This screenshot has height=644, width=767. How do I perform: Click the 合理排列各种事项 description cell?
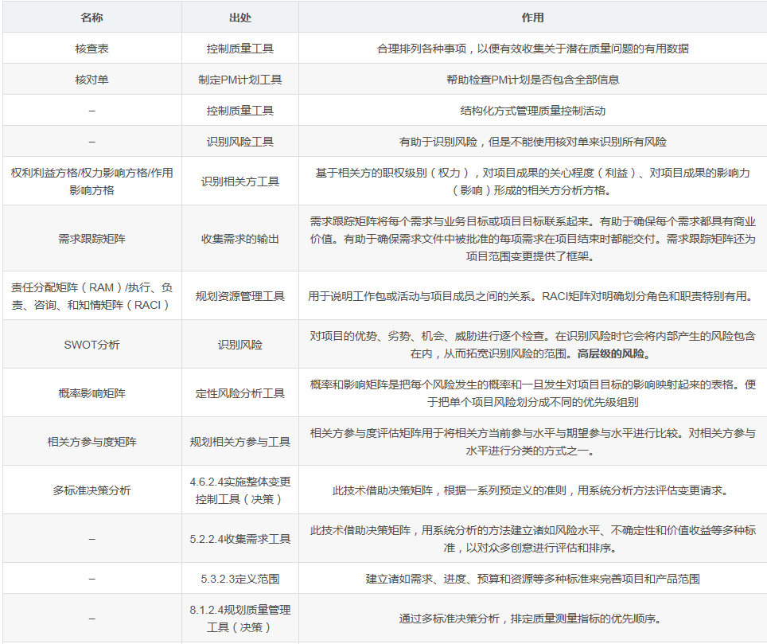[x=533, y=48]
